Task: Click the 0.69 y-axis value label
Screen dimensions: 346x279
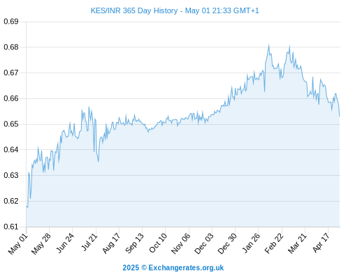Action: (x=11, y=22)
